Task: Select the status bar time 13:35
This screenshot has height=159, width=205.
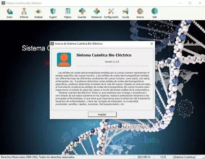Action: [x=163, y=157]
